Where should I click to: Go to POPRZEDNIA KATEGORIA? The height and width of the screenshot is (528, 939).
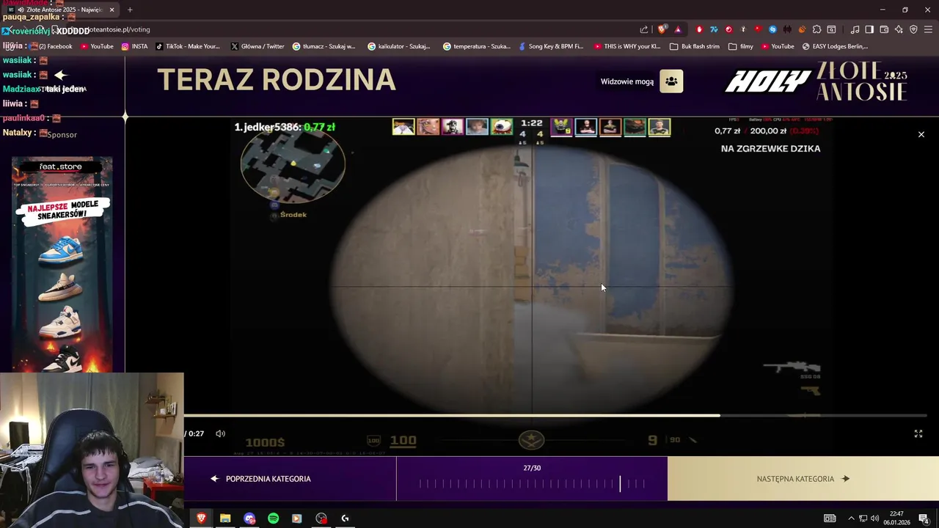(261, 479)
